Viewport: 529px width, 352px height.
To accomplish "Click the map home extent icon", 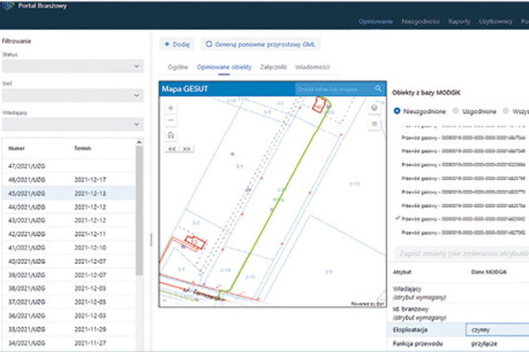I will (x=171, y=135).
